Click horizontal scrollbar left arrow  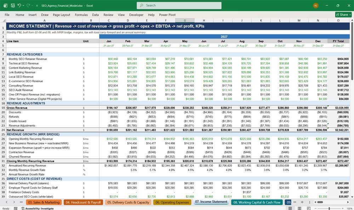click(x=315, y=202)
